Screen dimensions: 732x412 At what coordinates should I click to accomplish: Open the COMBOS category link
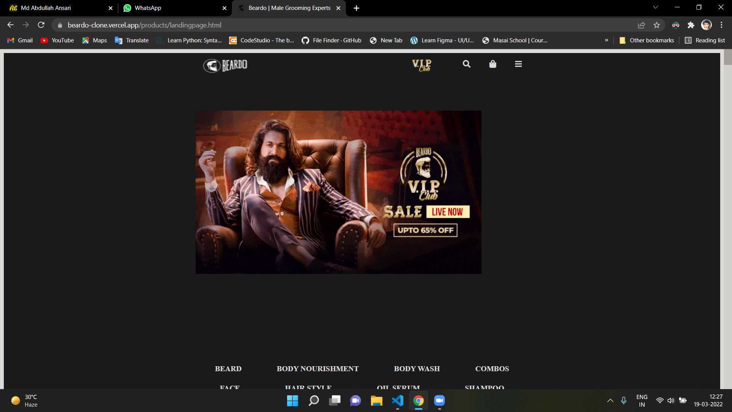click(x=492, y=369)
